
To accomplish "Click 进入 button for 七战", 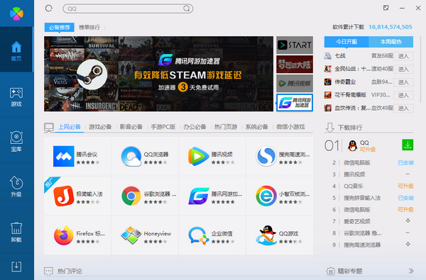I will pos(403,56).
